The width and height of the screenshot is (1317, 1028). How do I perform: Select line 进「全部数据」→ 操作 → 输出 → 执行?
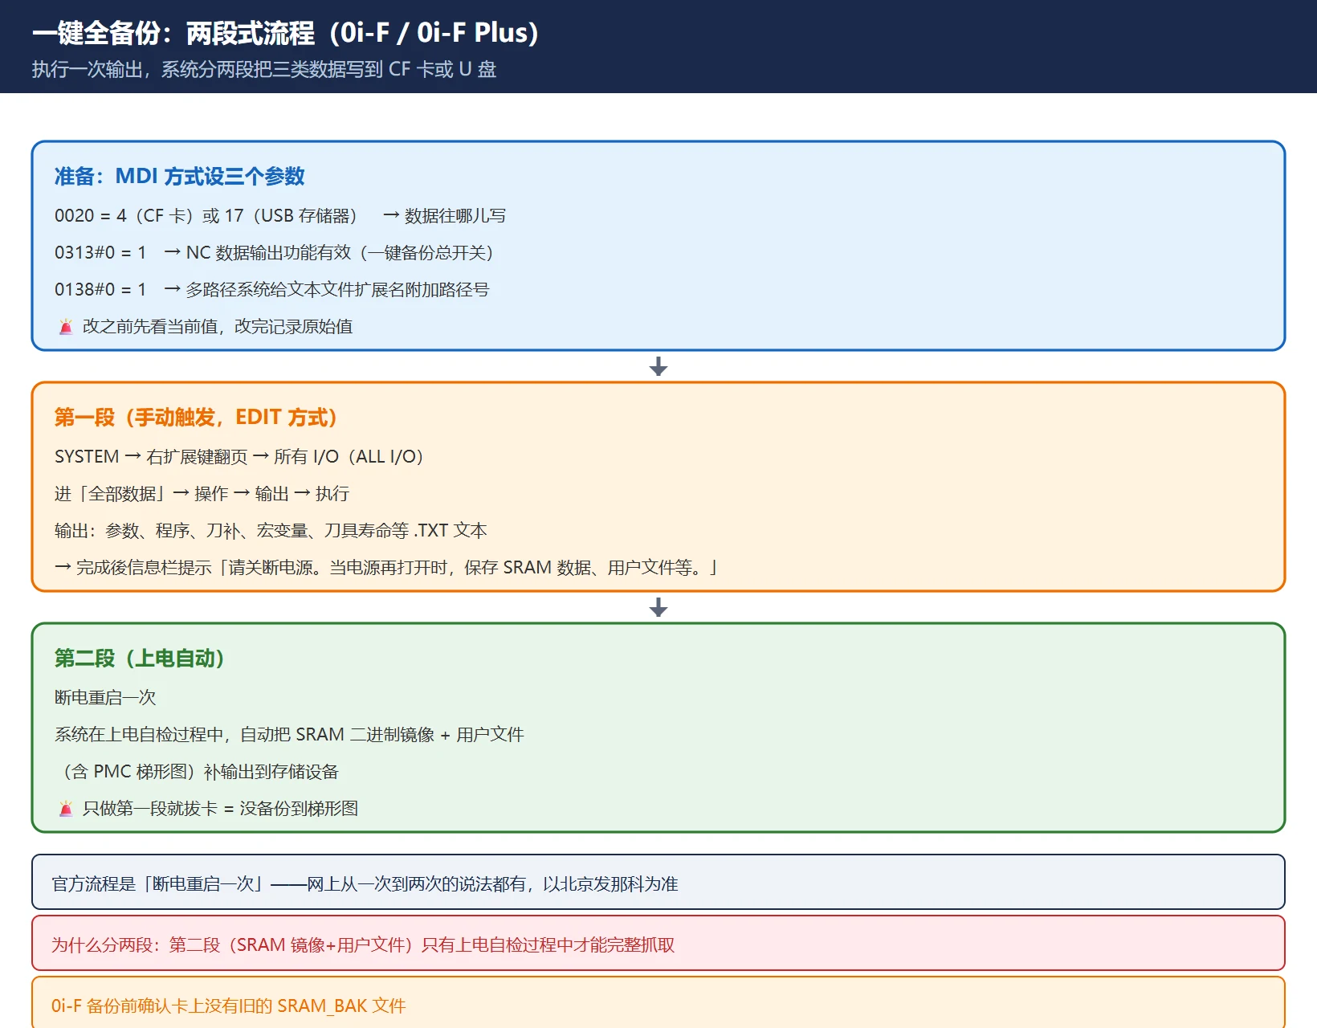(202, 494)
